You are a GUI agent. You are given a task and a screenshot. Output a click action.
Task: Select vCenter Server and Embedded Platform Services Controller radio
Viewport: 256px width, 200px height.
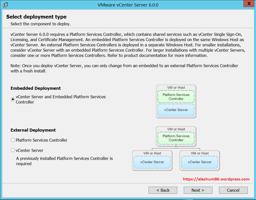pyautogui.click(x=13, y=99)
